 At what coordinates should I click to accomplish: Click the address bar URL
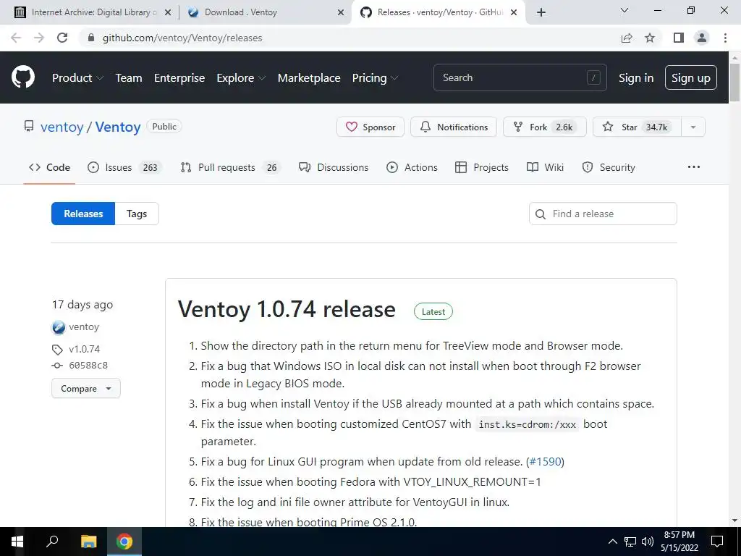(x=182, y=38)
